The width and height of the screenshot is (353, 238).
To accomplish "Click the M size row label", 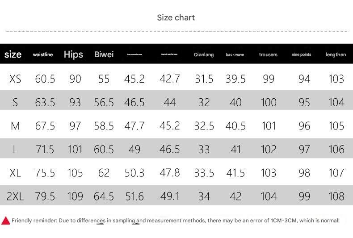I will coord(15,126).
